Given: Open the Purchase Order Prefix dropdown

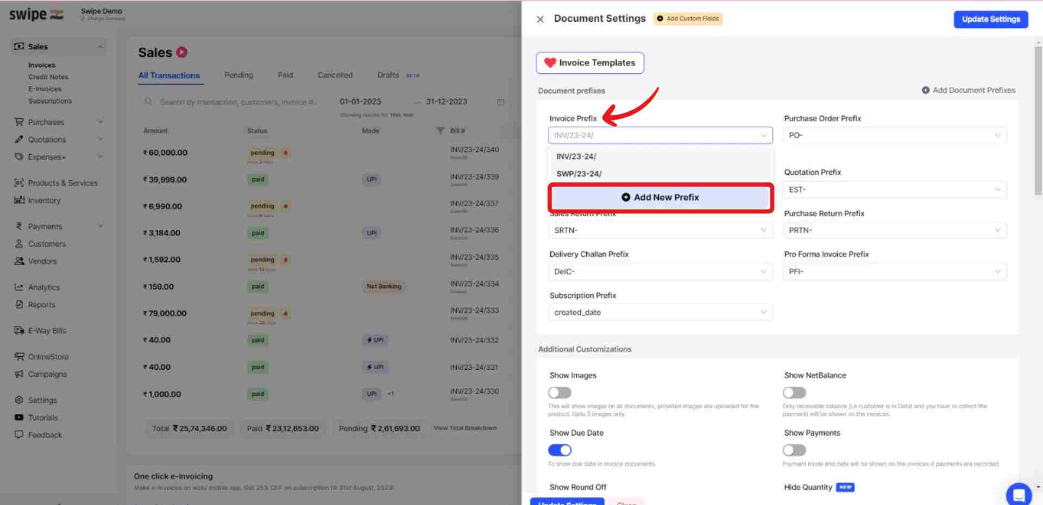Looking at the screenshot, I should click(x=895, y=135).
